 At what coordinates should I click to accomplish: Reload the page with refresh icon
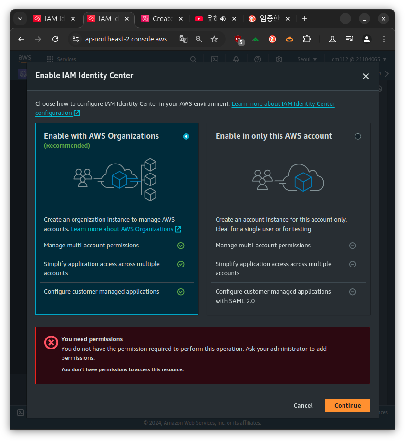(x=55, y=39)
